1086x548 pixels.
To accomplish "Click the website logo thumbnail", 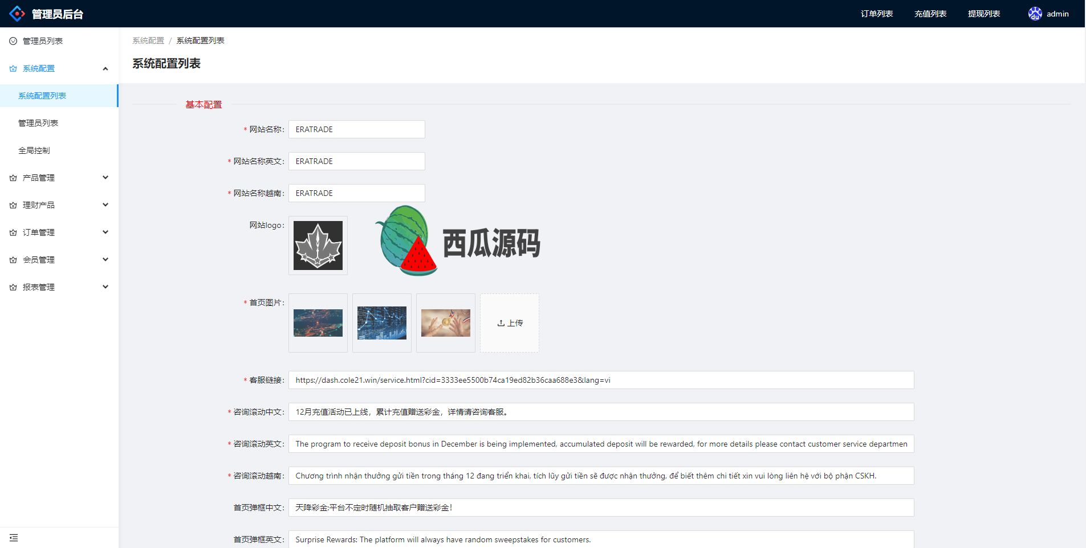I will [318, 246].
